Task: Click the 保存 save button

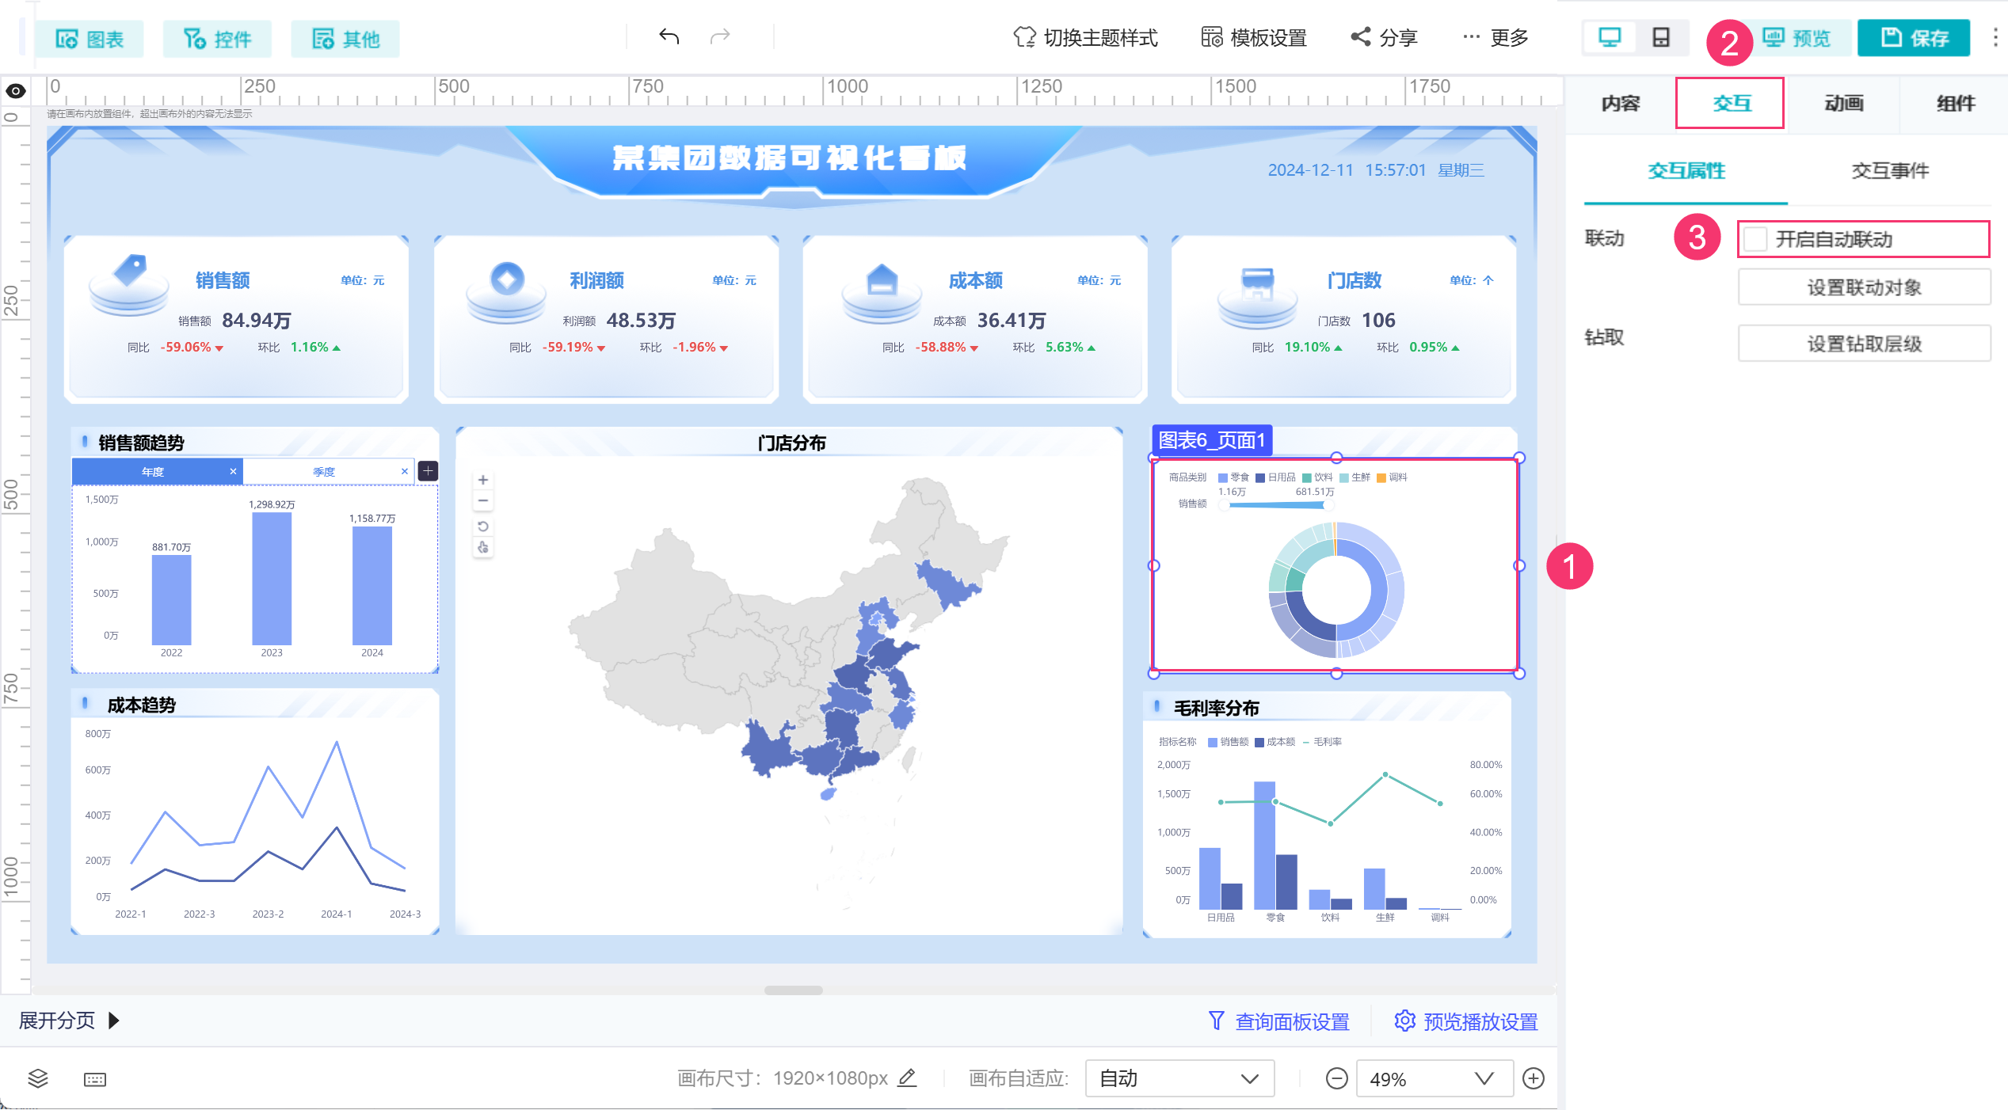Action: pyautogui.click(x=1913, y=37)
